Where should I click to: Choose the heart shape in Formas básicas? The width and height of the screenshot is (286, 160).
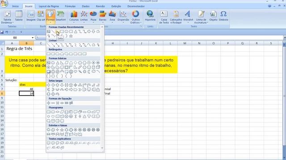[x=76, y=72]
